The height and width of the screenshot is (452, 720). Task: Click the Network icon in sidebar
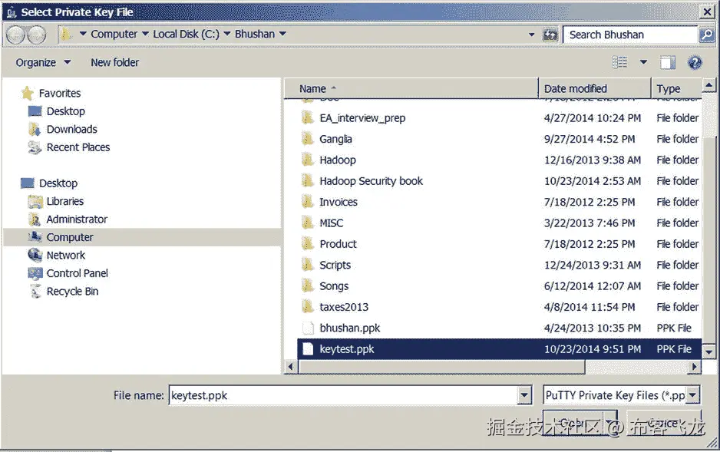[35, 255]
